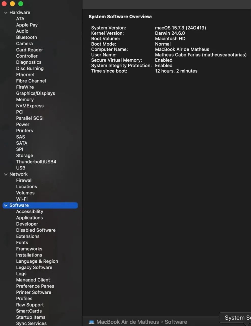Select SATA in the sidebar
The image size is (251, 326).
[22, 143]
